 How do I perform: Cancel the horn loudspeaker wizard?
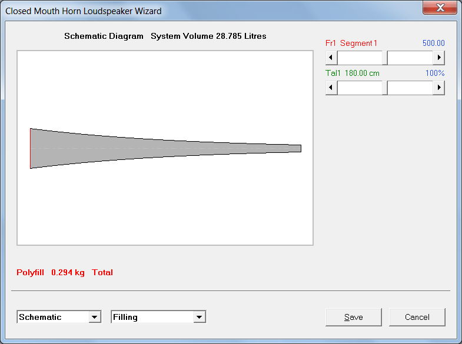pos(417,317)
